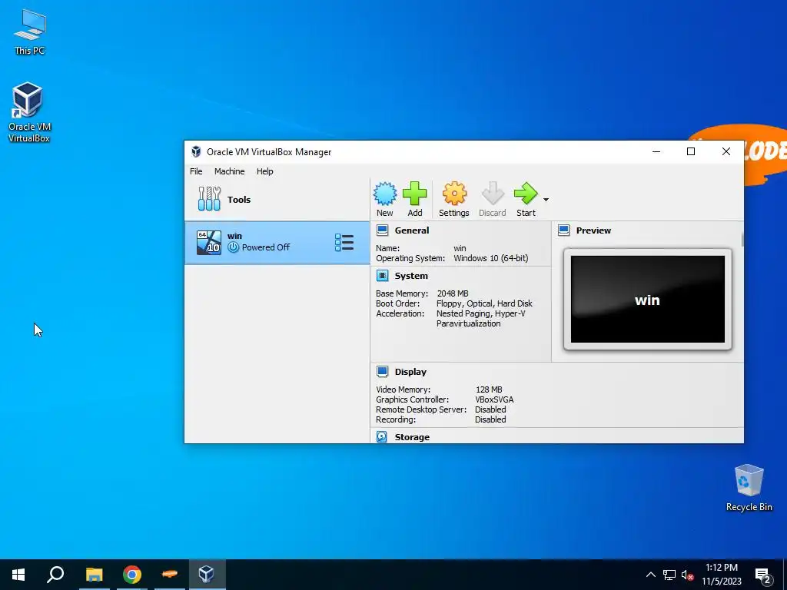Select the win virtual machine entry
This screenshot has height=590, width=787.
click(x=277, y=242)
